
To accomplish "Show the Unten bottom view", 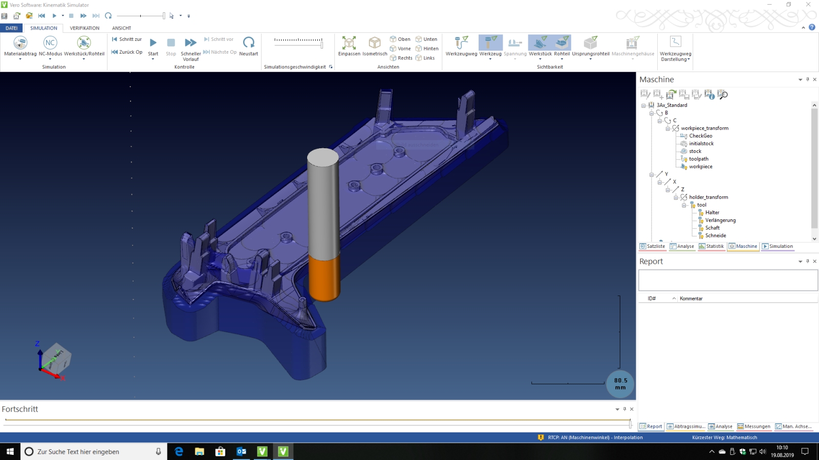I will click(426, 39).
